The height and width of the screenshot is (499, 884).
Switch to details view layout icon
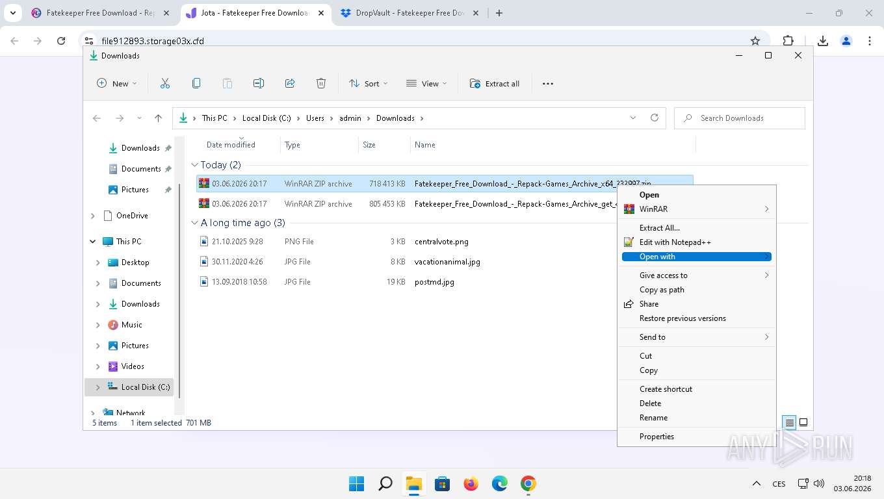(790, 422)
